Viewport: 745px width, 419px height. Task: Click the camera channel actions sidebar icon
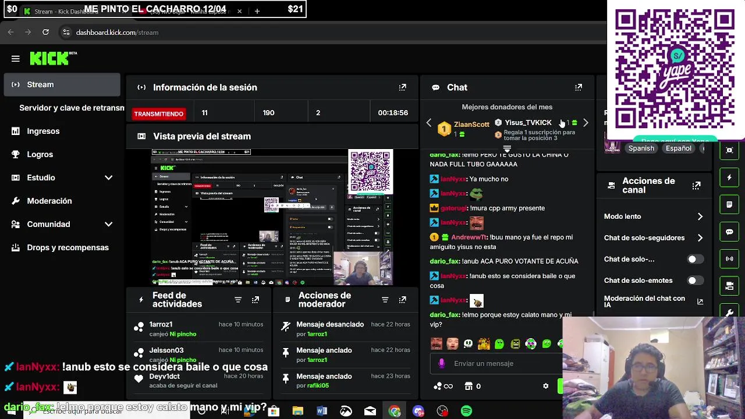pyautogui.click(x=729, y=286)
